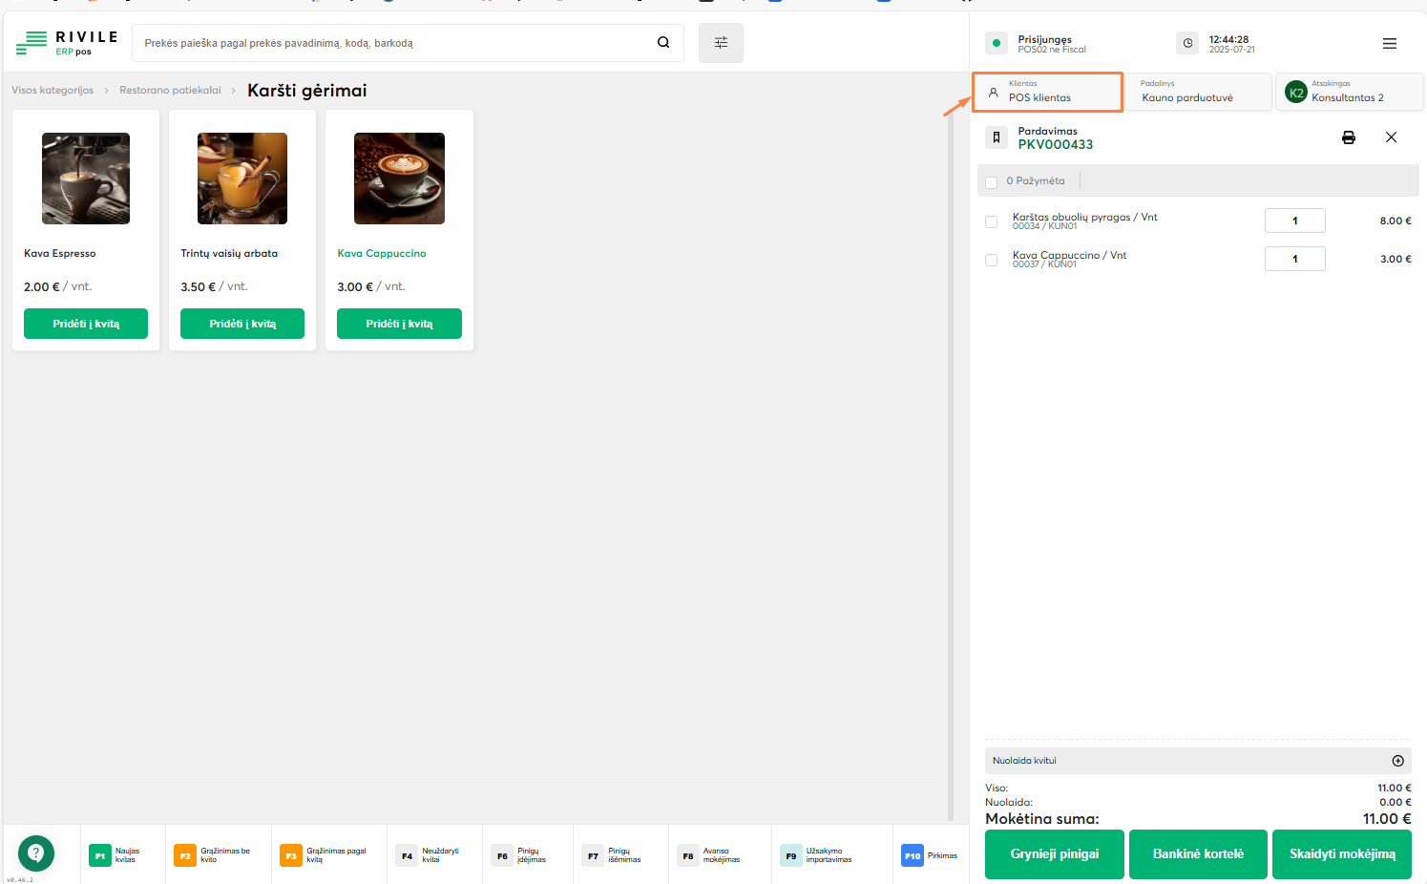Screen dimensions: 1427x884
Task: Click the 'Restorano patiekalai' breadcrumb link
Action: click(170, 91)
